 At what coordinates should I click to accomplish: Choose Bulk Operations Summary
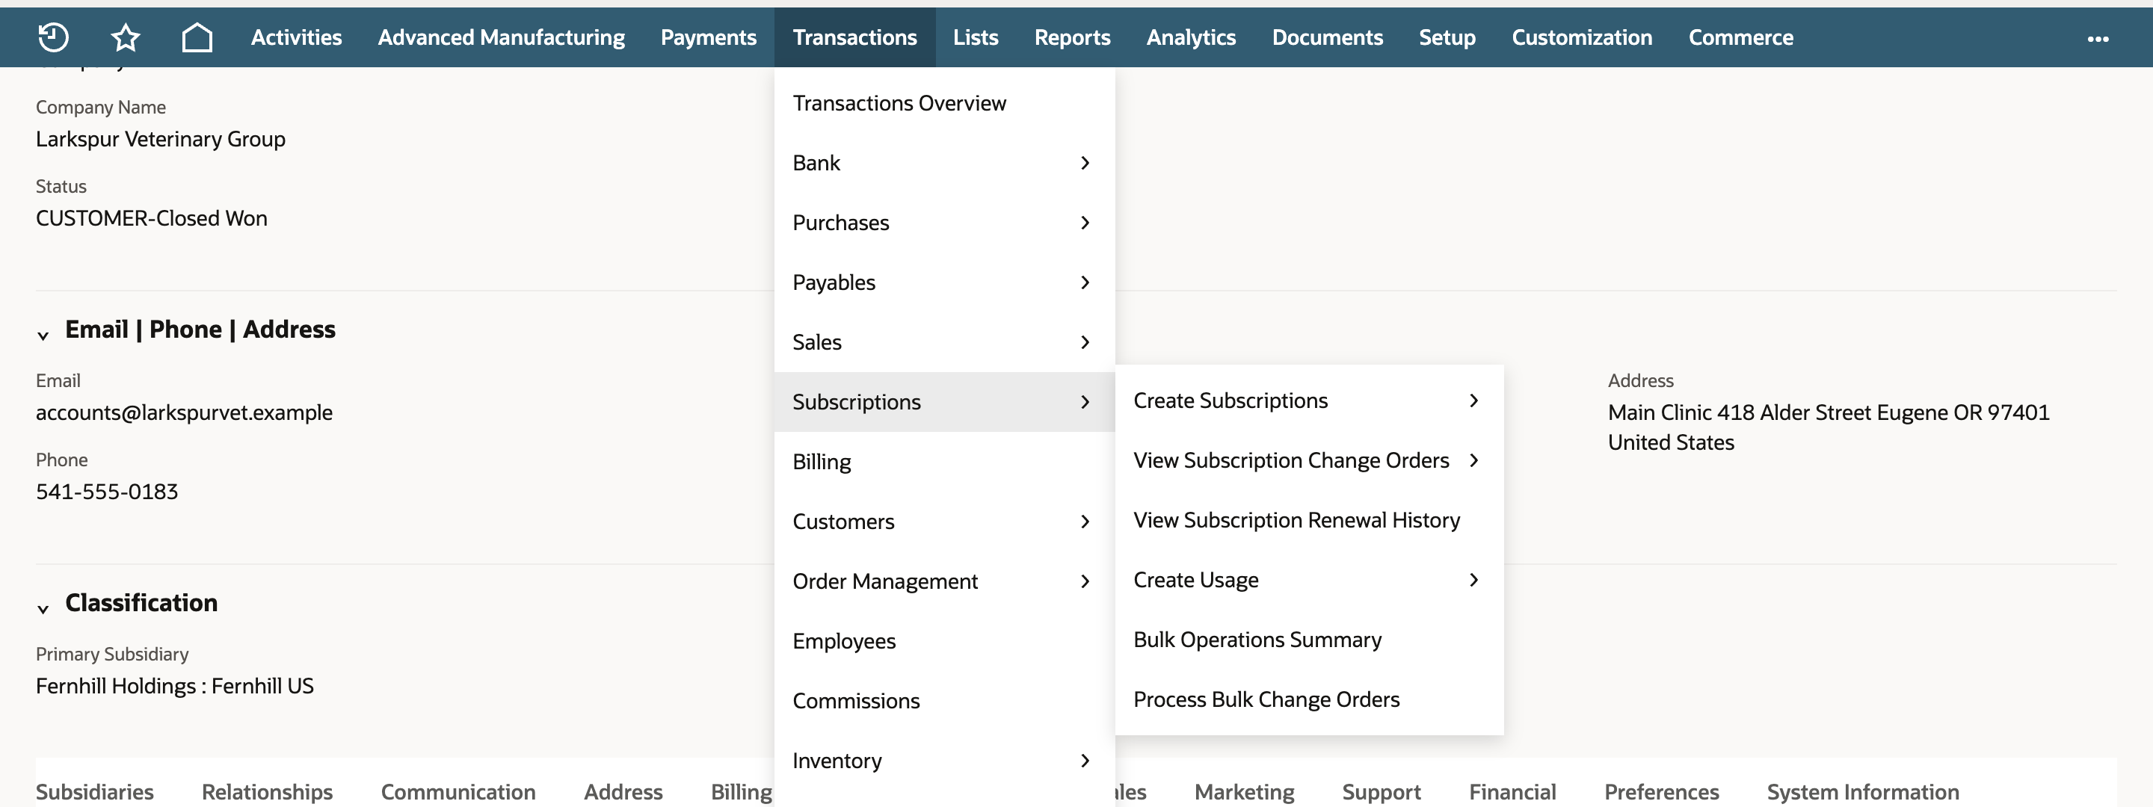(x=1309, y=639)
